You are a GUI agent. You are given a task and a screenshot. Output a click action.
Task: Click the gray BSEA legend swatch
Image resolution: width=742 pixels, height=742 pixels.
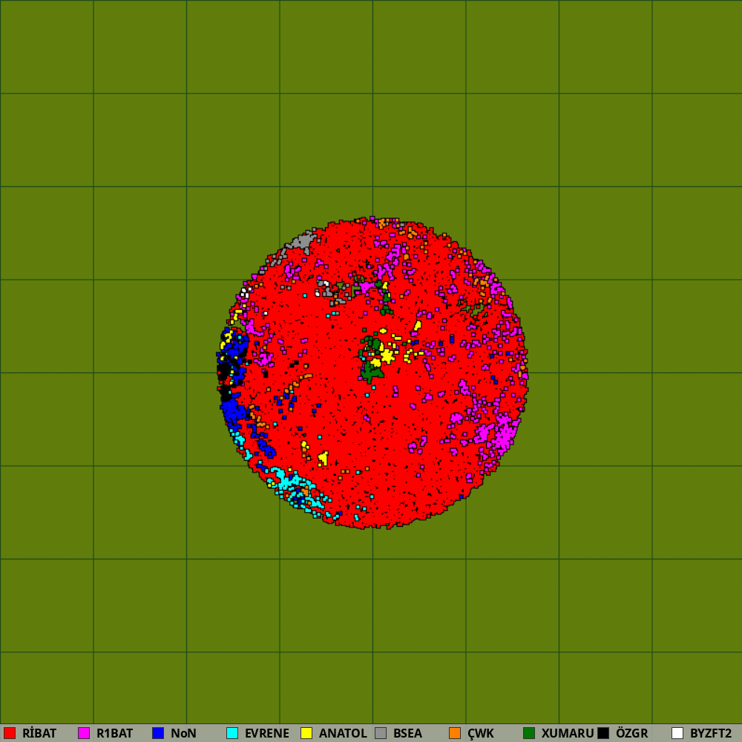[381, 733]
